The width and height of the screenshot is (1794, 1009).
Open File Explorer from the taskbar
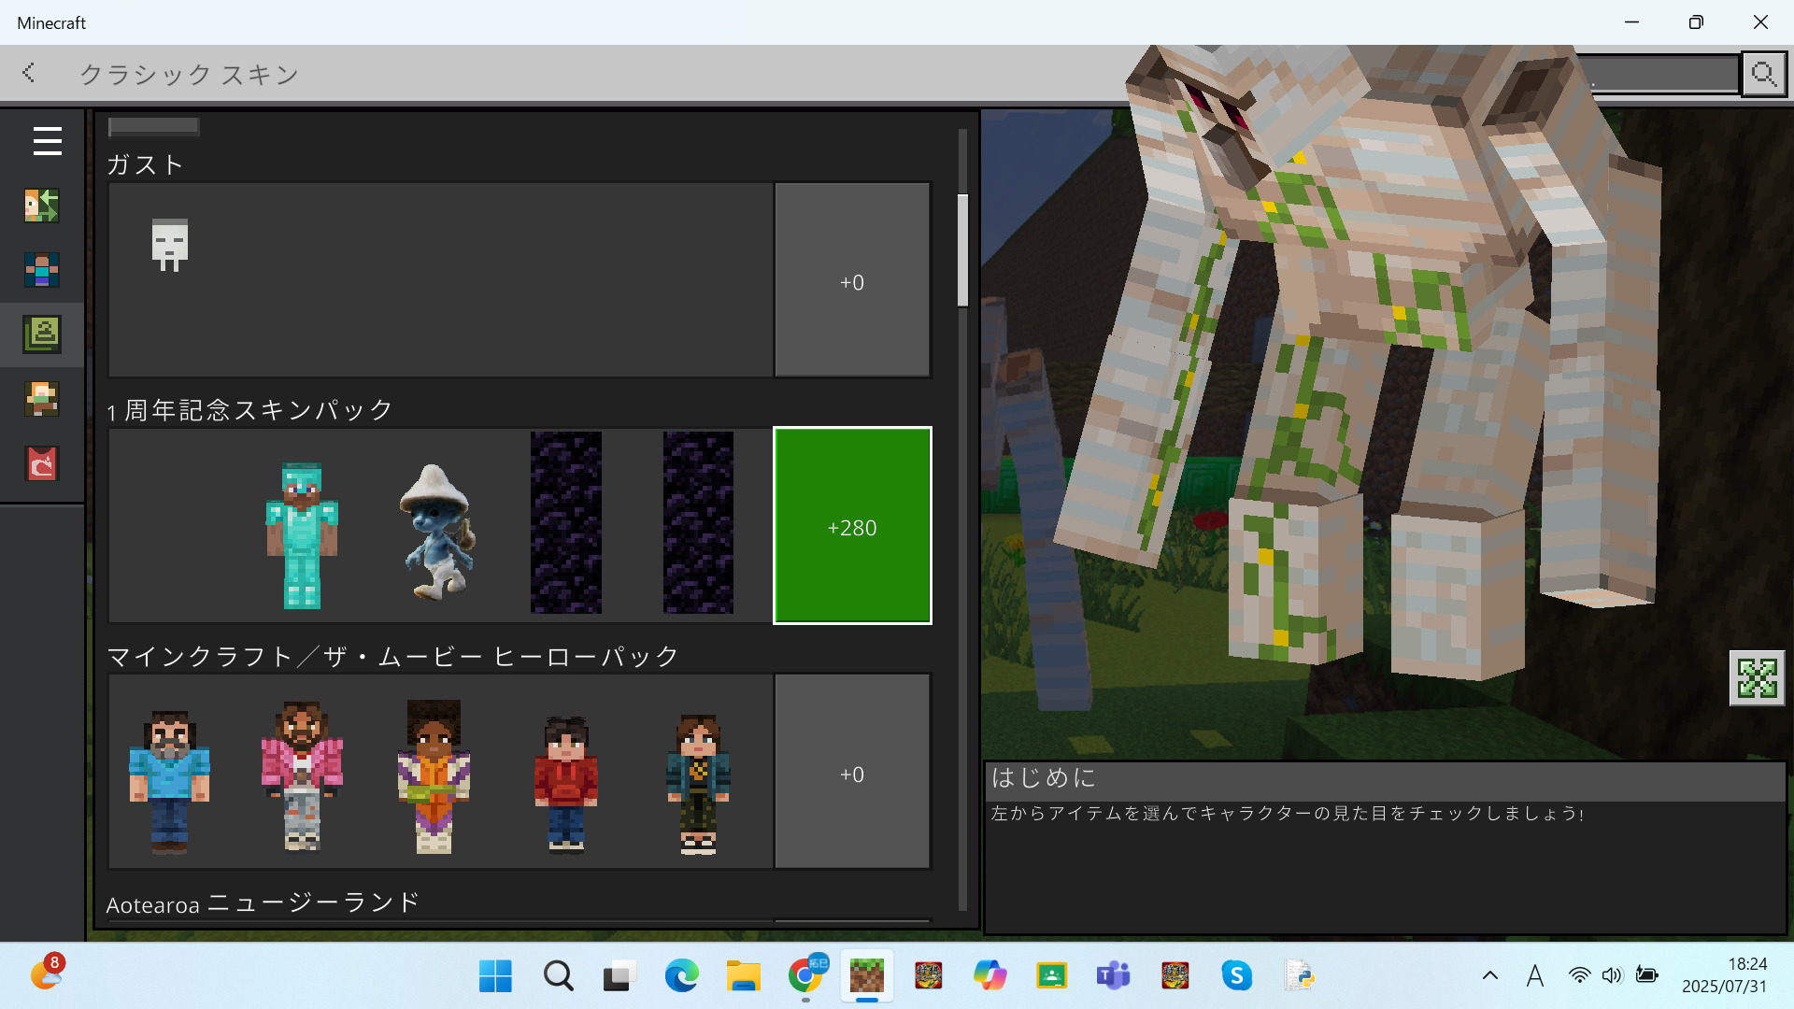743,976
